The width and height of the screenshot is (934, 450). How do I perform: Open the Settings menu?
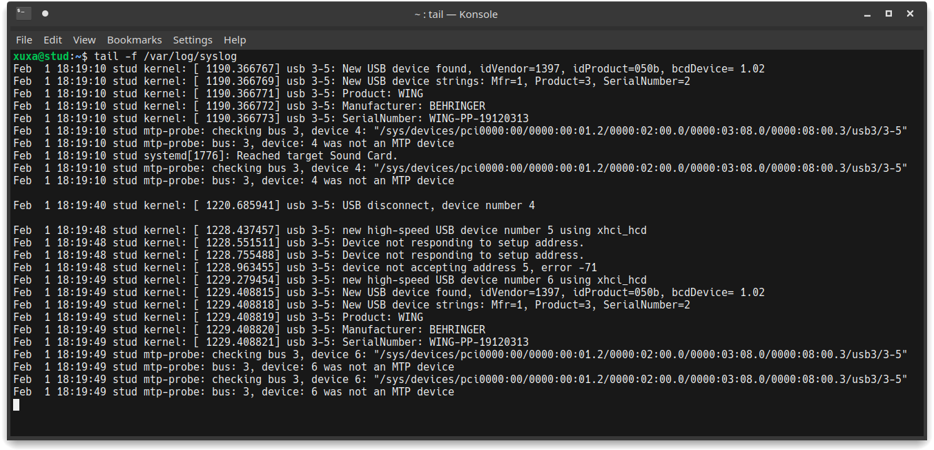tap(193, 40)
